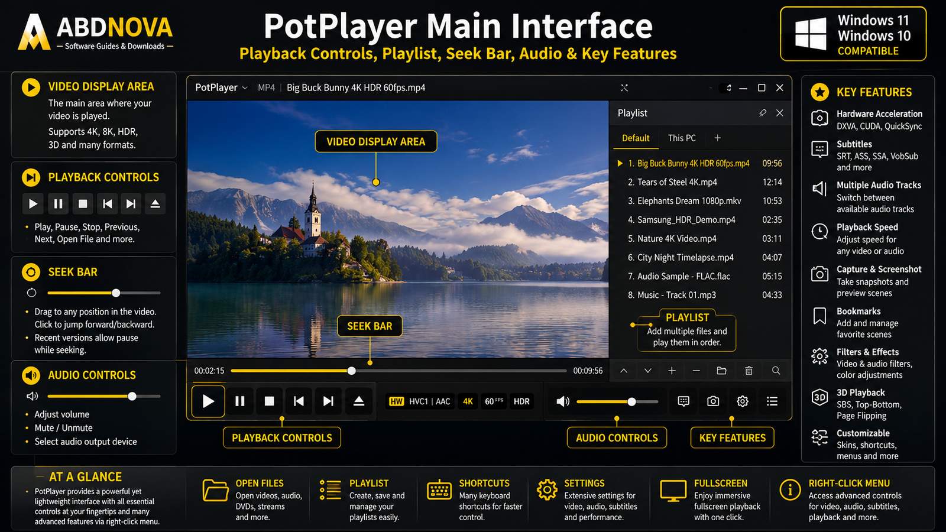Screen dimensions: 946x532
Task: Click Previous icon in left Playback Controls panel
Action: (107, 204)
